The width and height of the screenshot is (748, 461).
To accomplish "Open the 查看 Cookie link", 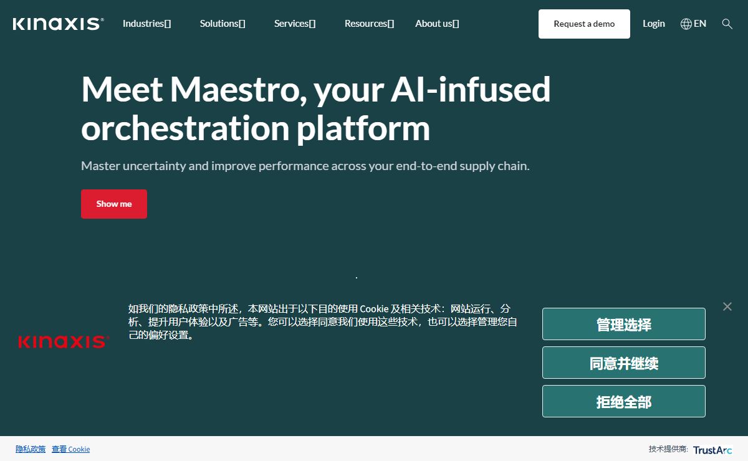I will click(x=71, y=449).
